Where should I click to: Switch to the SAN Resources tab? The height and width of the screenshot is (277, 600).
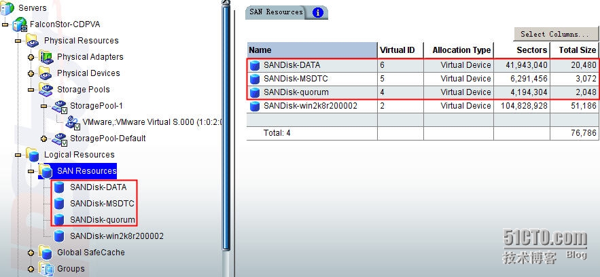[276, 12]
